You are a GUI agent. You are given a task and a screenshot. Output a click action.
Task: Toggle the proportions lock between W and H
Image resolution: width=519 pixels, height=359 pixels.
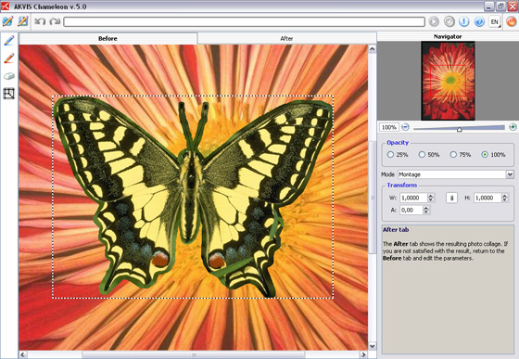coord(451,198)
